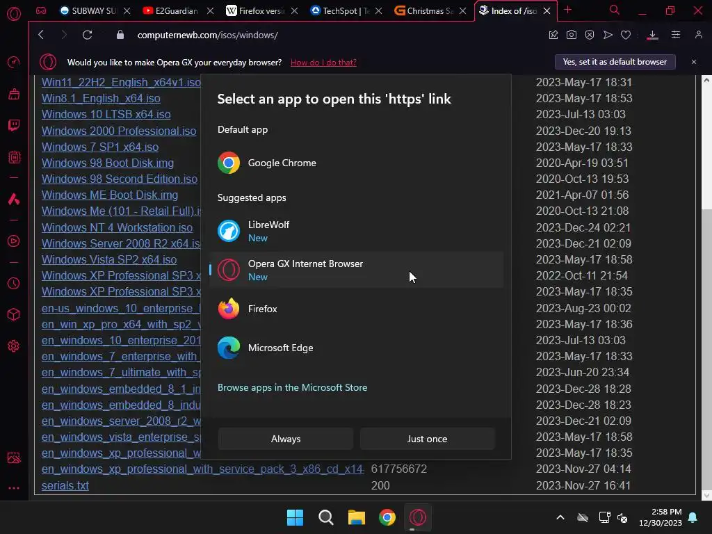This screenshot has height=534, width=712.
Task: Search tabs with magnifier icon
Action: point(615,10)
